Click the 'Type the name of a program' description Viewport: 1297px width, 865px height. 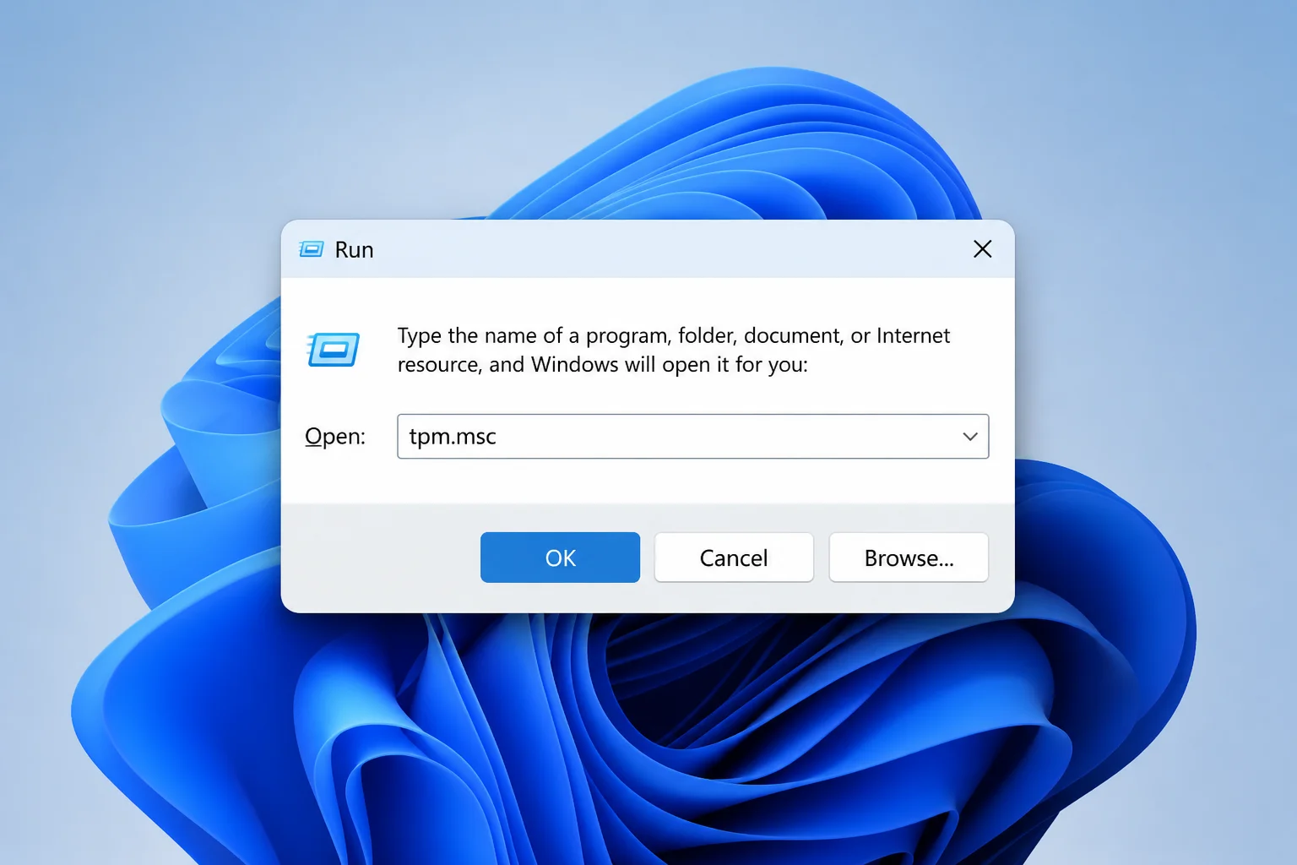(674, 350)
